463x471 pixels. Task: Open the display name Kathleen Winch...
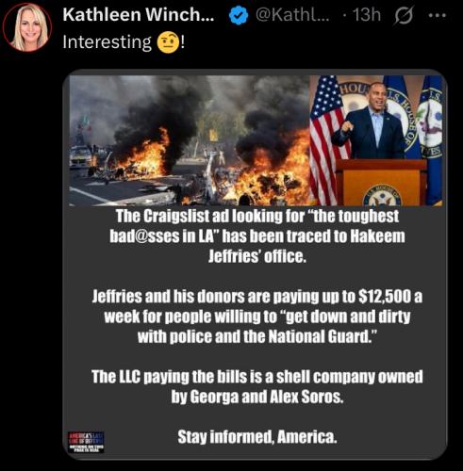coord(139,15)
